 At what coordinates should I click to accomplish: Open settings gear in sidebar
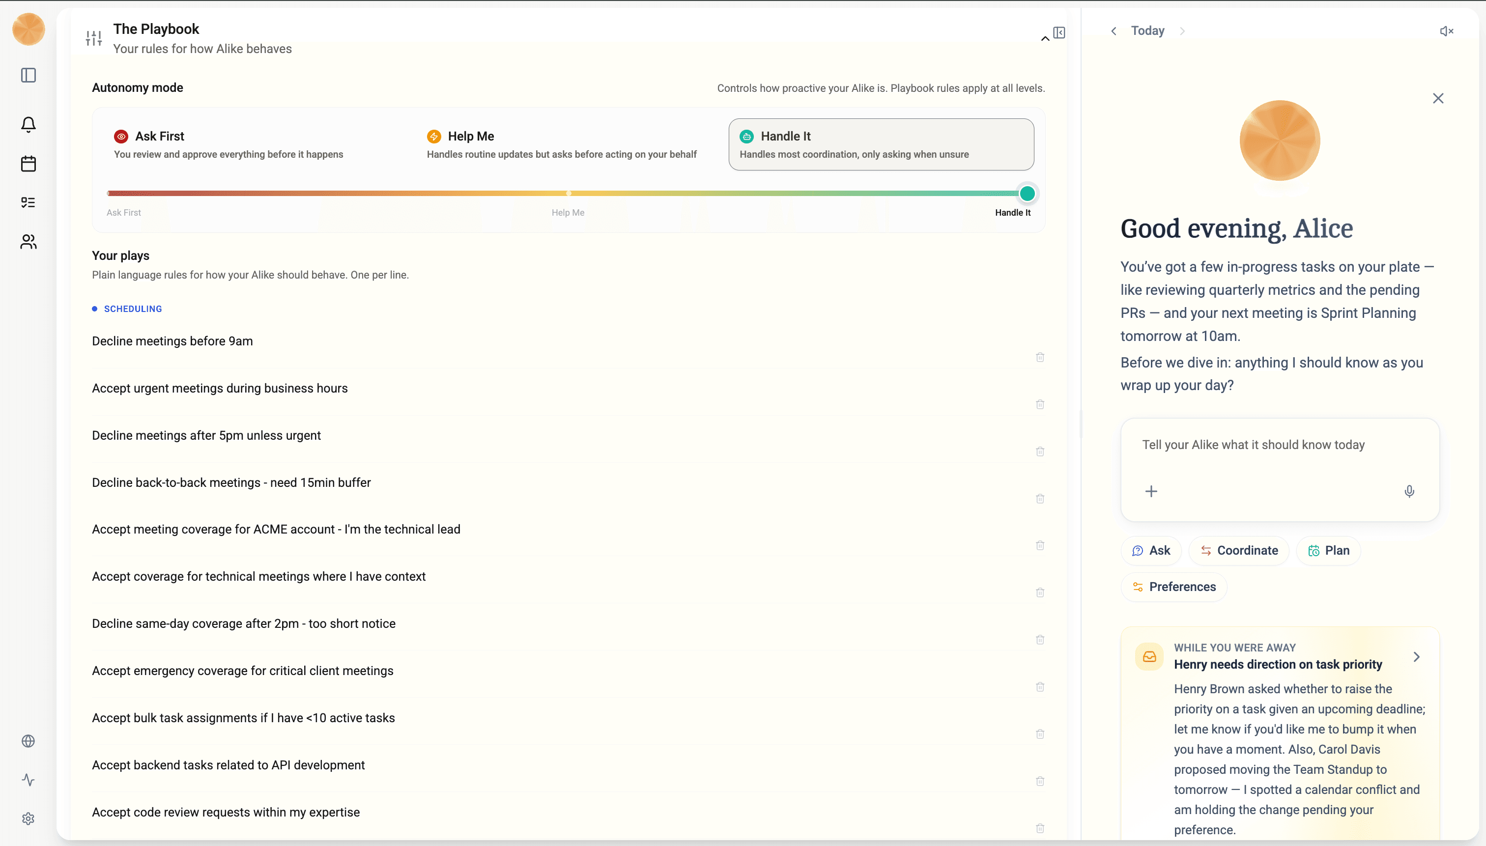pyautogui.click(x=28, y=818)
